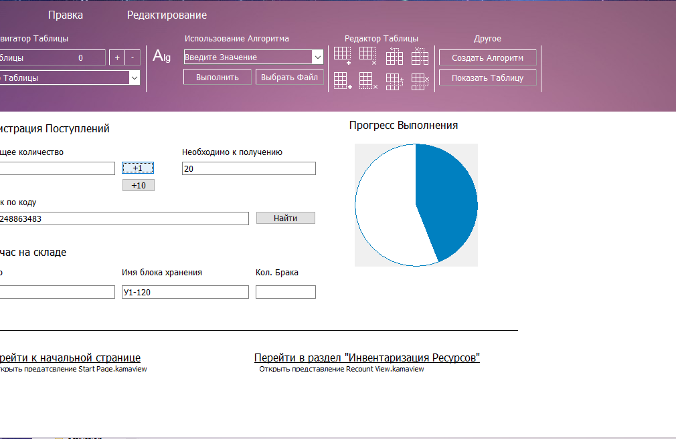Viewport: 676px width, 439px height.
Task: Click text Открыть представление Recount View.kamaview
Action: tap(341, 369)
